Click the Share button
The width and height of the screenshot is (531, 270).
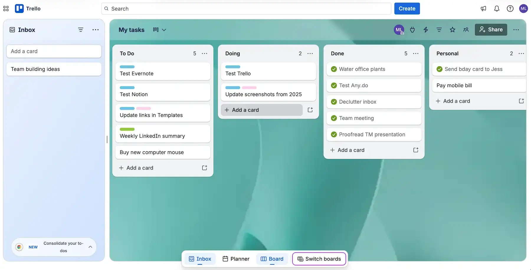pos(491,30)
